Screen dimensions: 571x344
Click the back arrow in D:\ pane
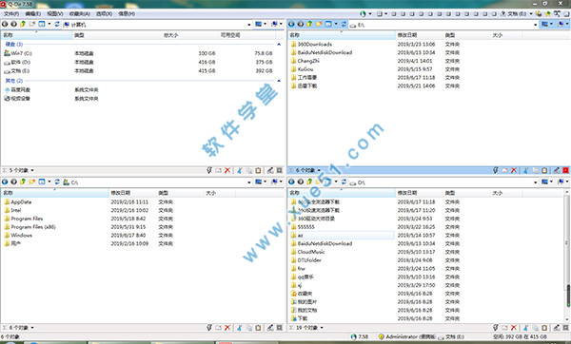pos(291,182)
